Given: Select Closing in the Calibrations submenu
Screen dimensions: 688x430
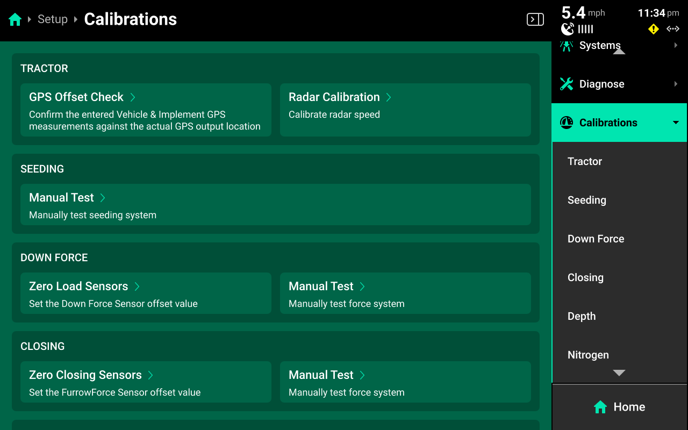Looking at the screenshot, I should (620, 277).
